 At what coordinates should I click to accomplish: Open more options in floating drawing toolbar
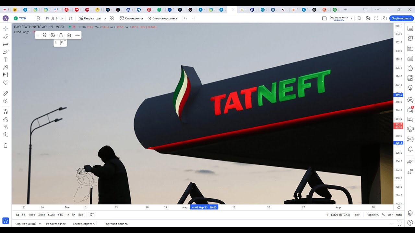tap(77, 35)
